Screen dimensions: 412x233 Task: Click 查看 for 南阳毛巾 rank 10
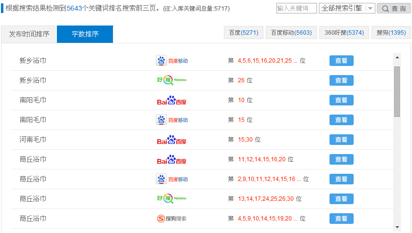(x=341, y=100)
